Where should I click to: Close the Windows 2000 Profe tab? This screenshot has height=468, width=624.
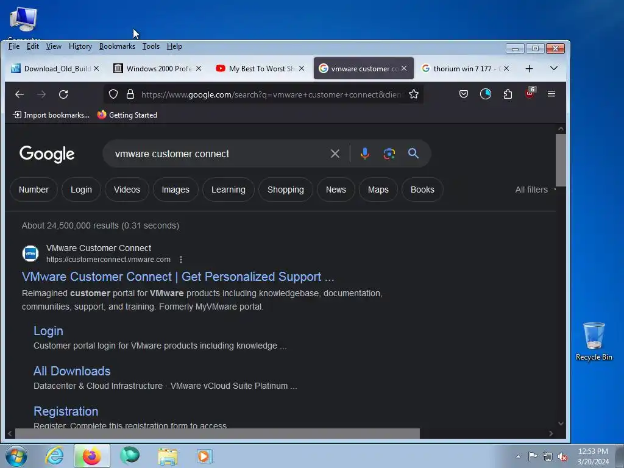click(199, 68)
